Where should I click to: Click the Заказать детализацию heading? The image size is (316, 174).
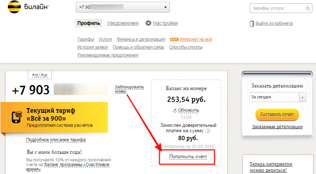coord(277,86)
